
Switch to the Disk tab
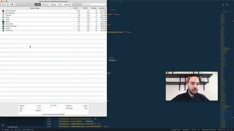[60, 4]
